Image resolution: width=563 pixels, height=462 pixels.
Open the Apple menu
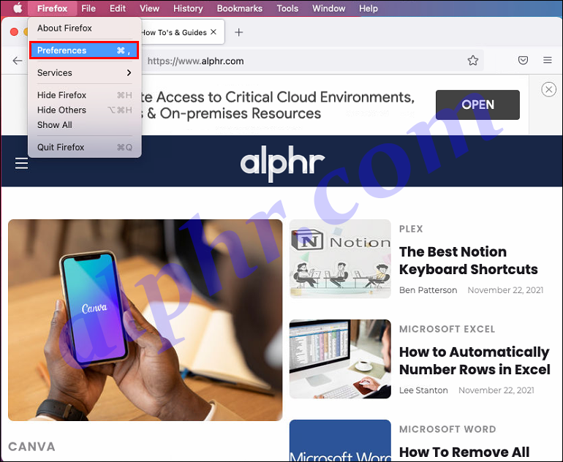[x=18, y=8]
